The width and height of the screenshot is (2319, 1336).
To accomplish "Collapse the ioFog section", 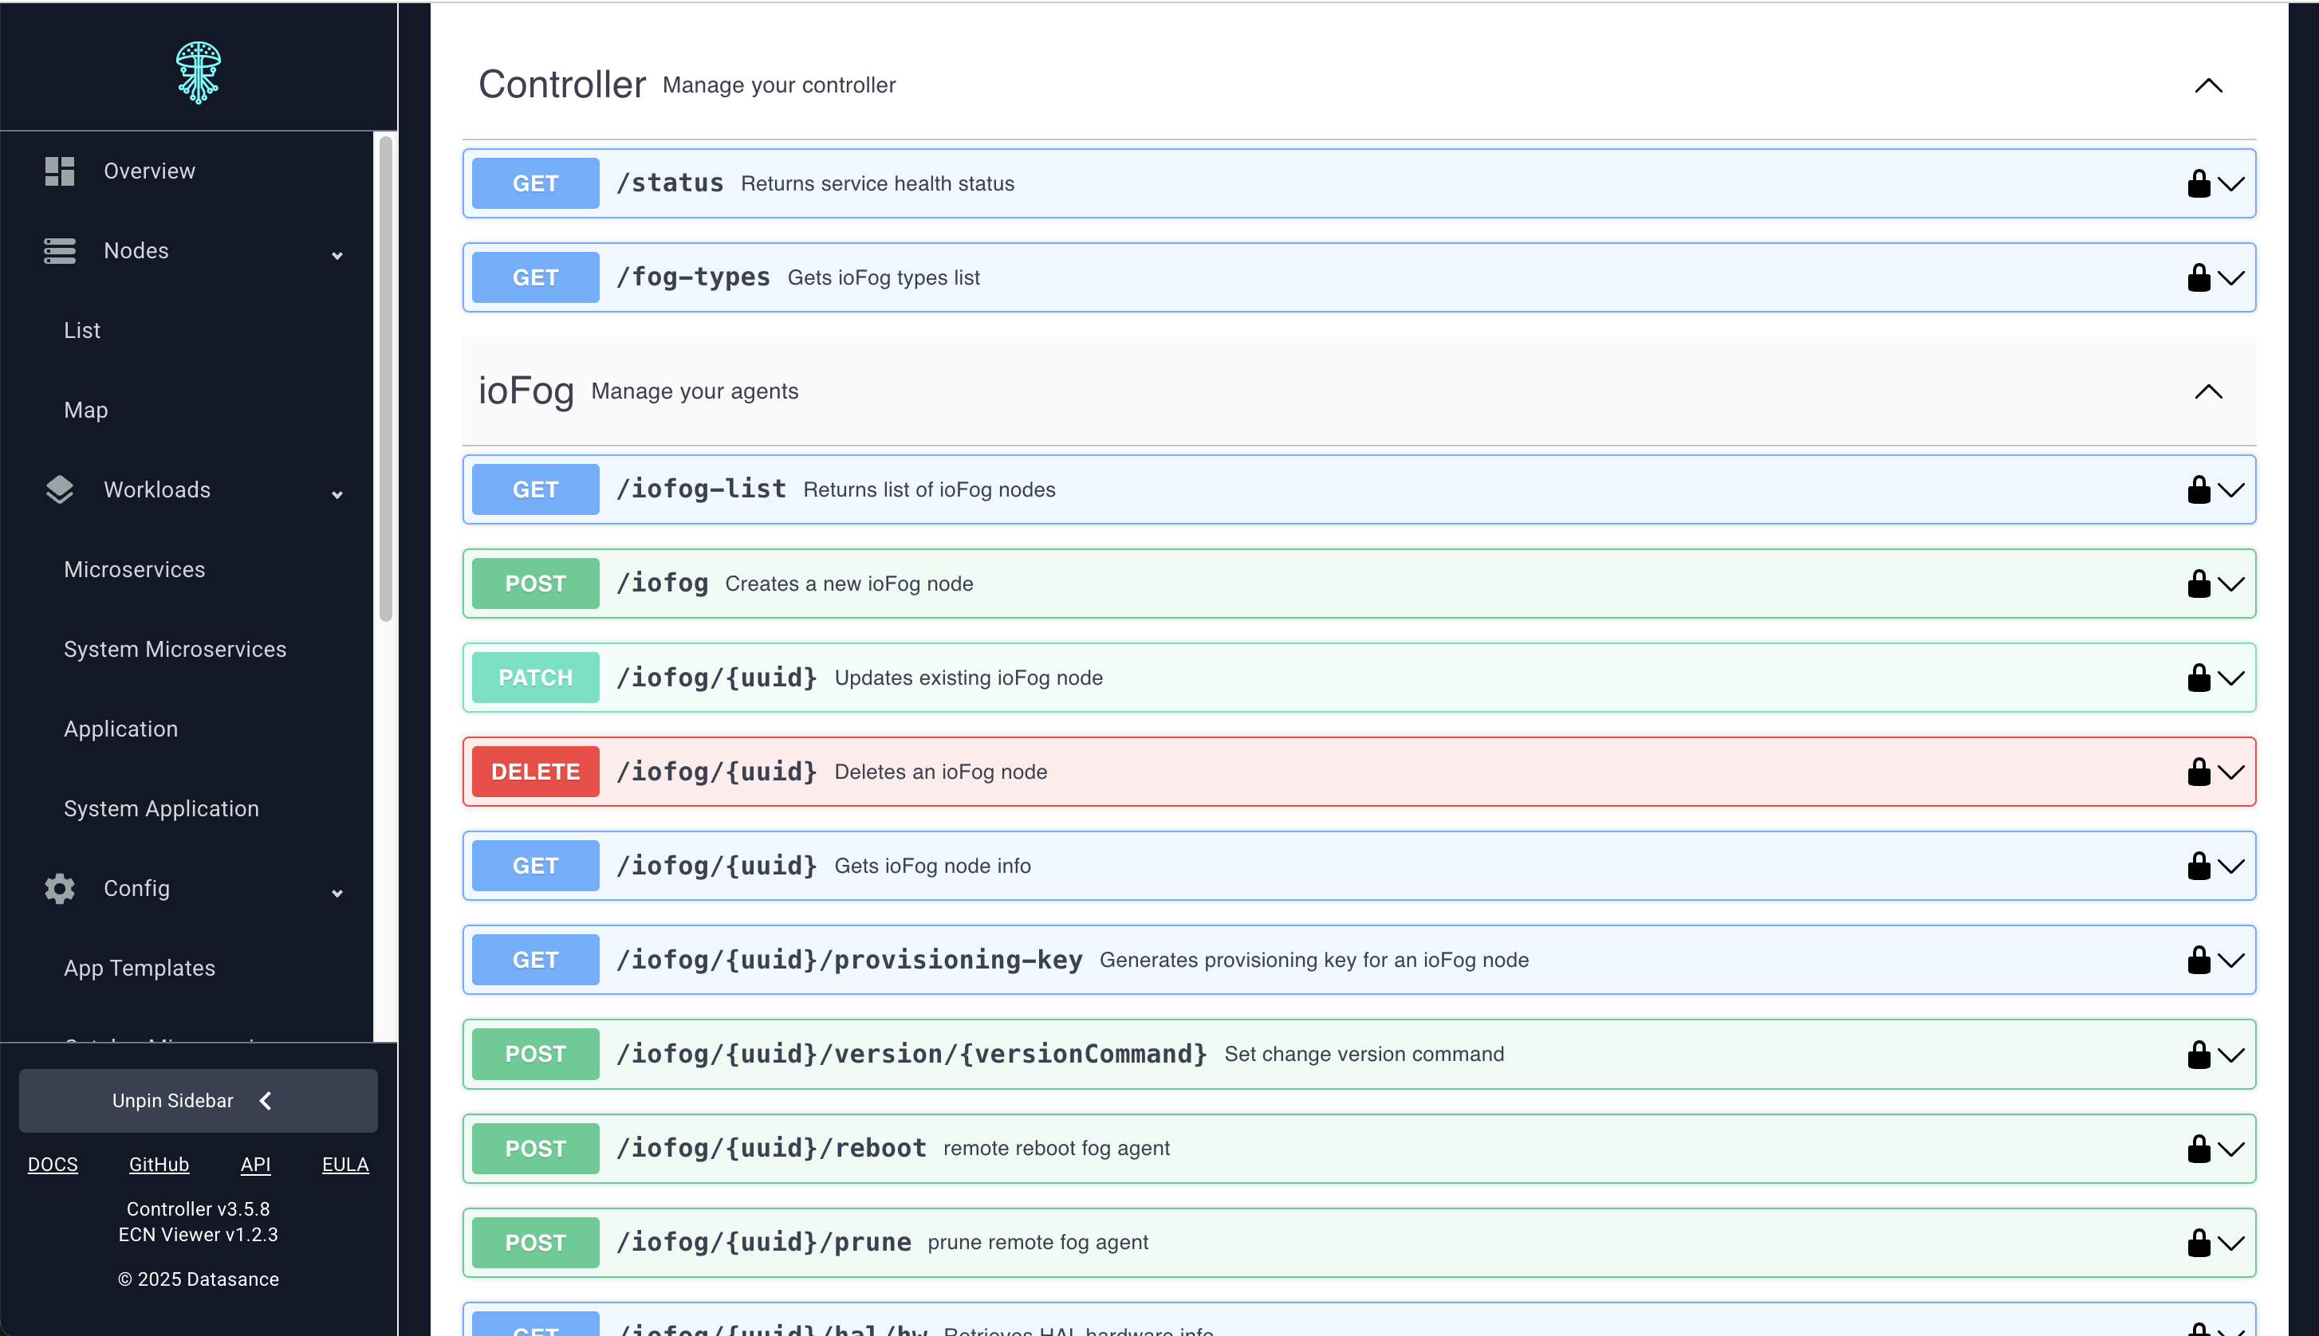I will (x=2207, y=391).
